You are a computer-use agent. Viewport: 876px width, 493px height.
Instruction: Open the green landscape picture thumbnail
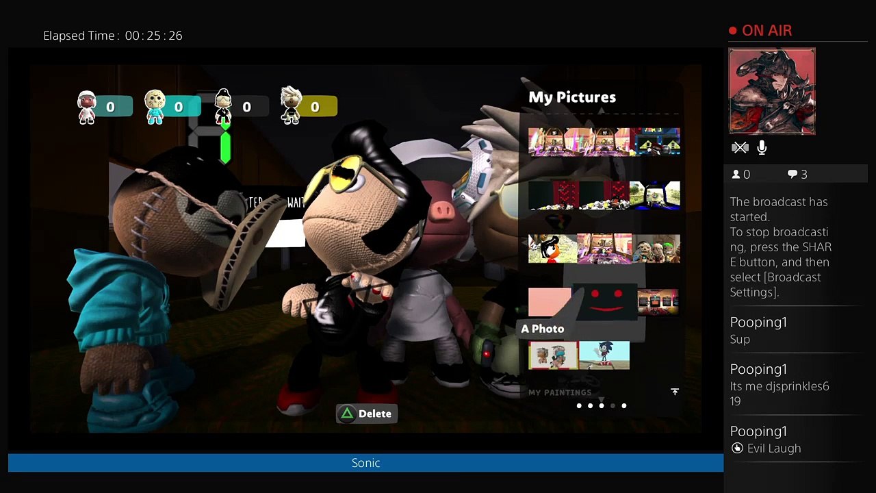click(x=655, y=195)
